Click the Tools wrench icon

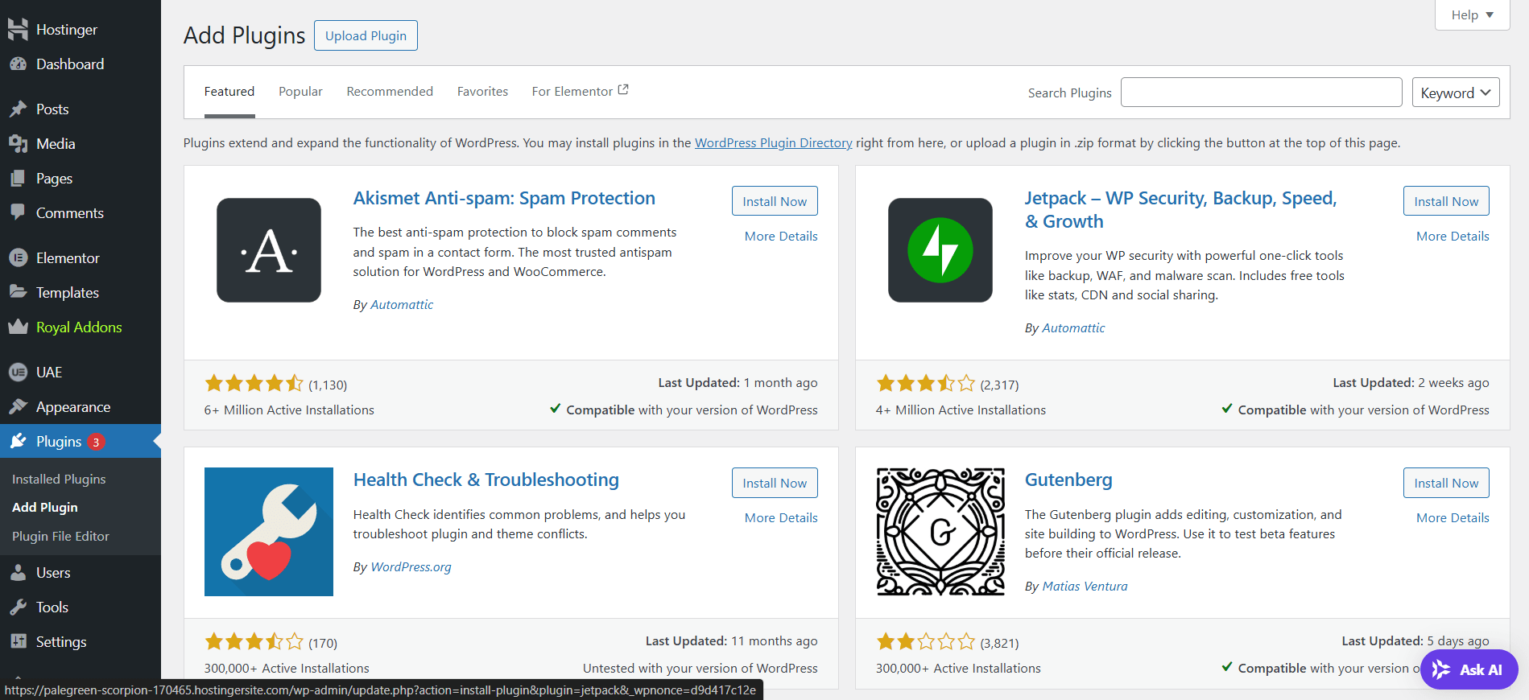[18, 607]
